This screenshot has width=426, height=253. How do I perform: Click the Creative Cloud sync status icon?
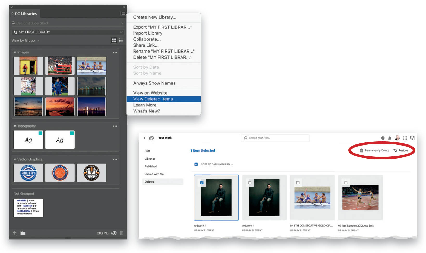tap(114, 233)
